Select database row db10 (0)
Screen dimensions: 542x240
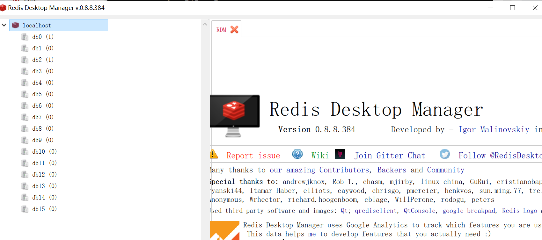(44, 151)
